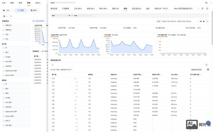Click the date range 2023/11/02 field

point(176,21)
